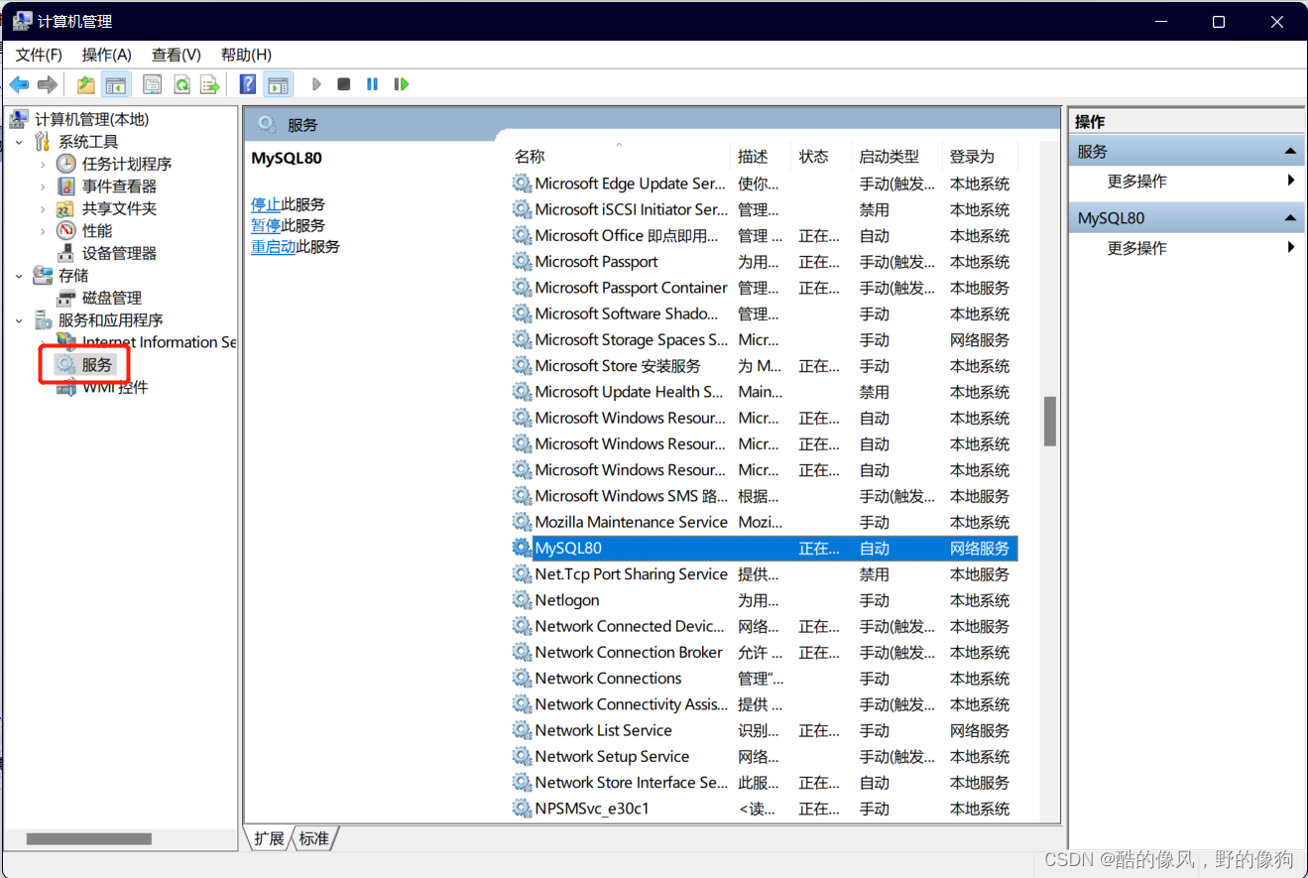The height and width of the screenshot is (878, 1308).
Task: Click the Restart Service toolbar icon
Action: point(402,84)
